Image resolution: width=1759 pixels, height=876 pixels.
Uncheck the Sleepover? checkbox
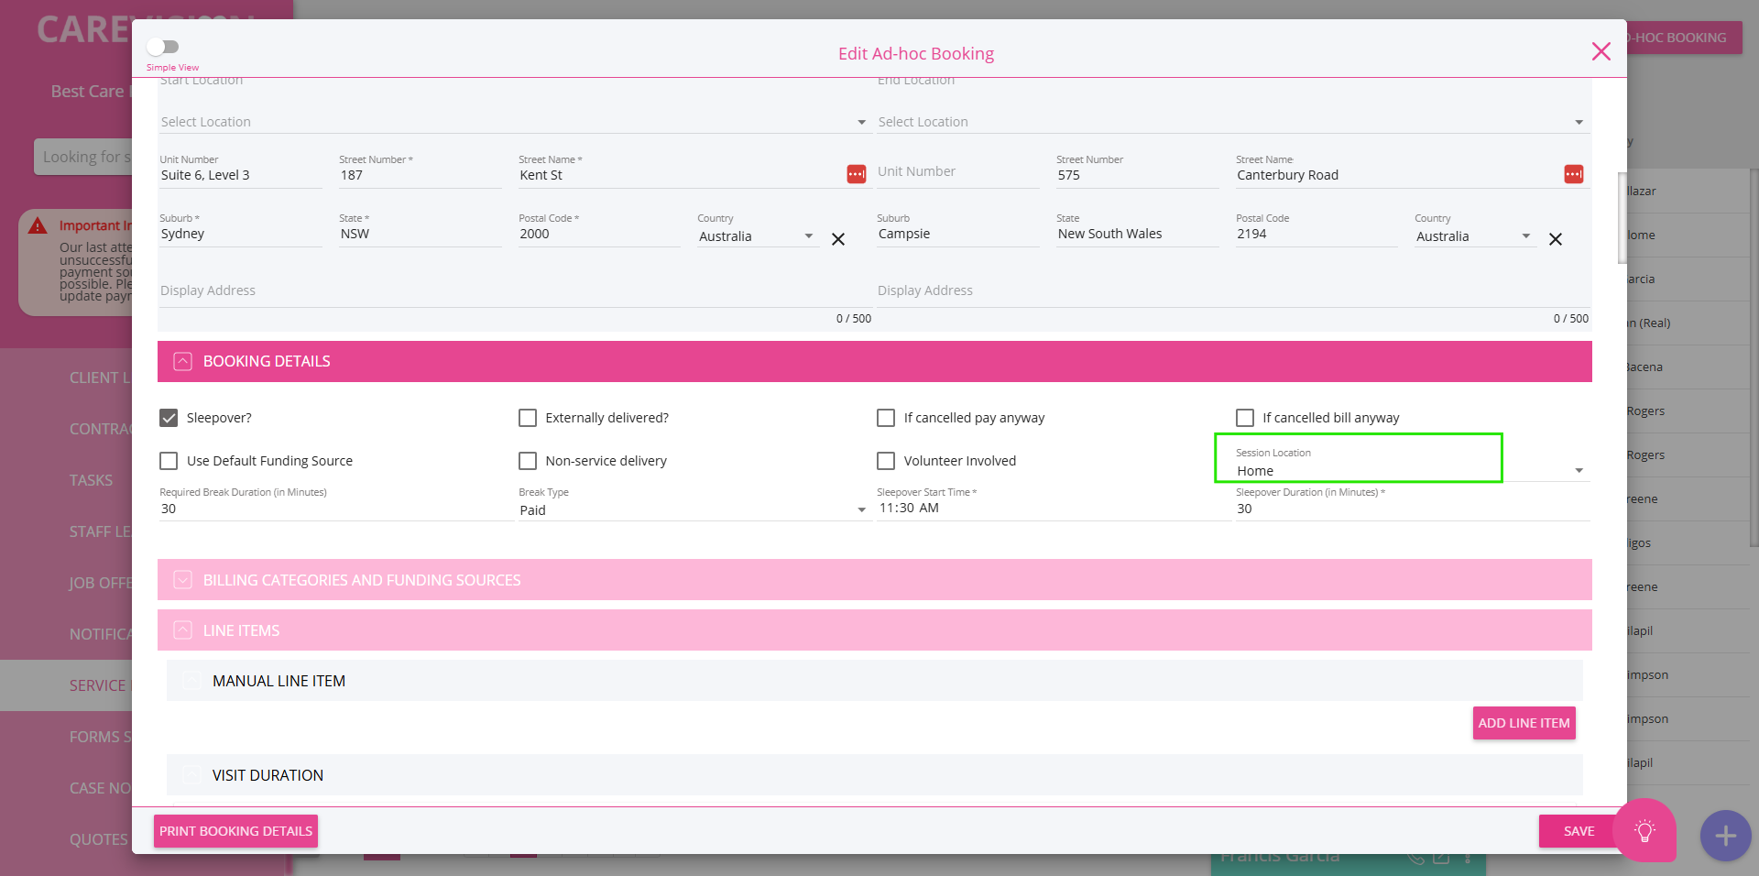point(169,418)
